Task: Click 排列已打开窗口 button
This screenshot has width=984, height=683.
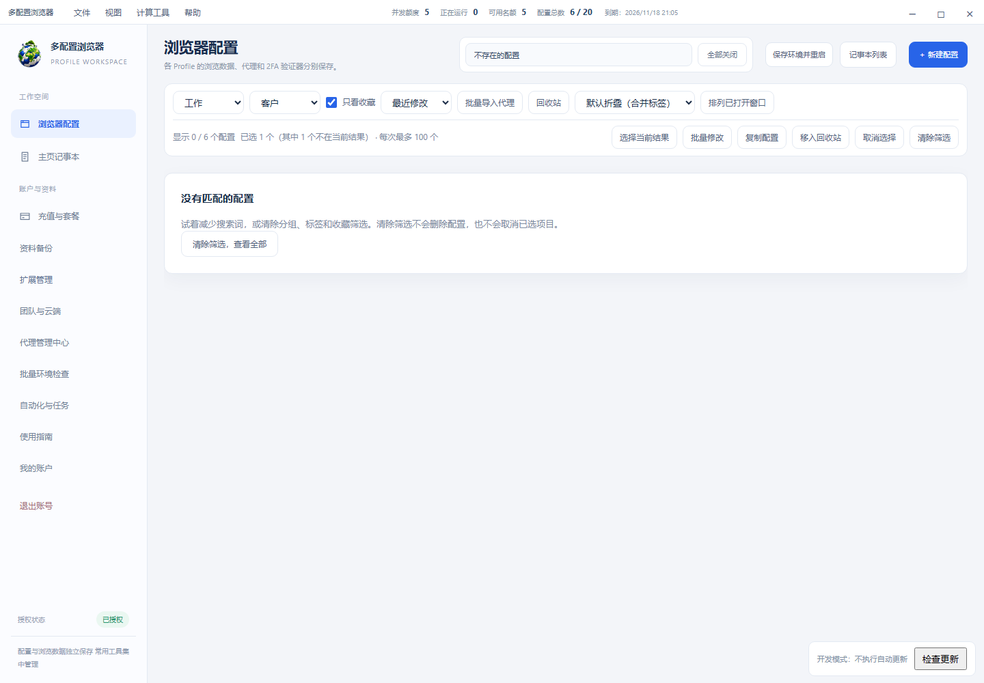Action: [x=737, y=103]
